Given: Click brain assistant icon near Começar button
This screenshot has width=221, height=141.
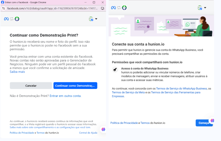Looking at the screenshot, I should coord(212,120).
